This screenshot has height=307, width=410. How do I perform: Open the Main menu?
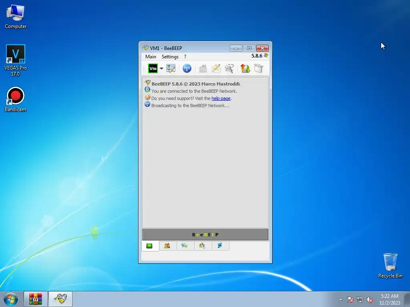pyautogui.click(x=151, y=57)
